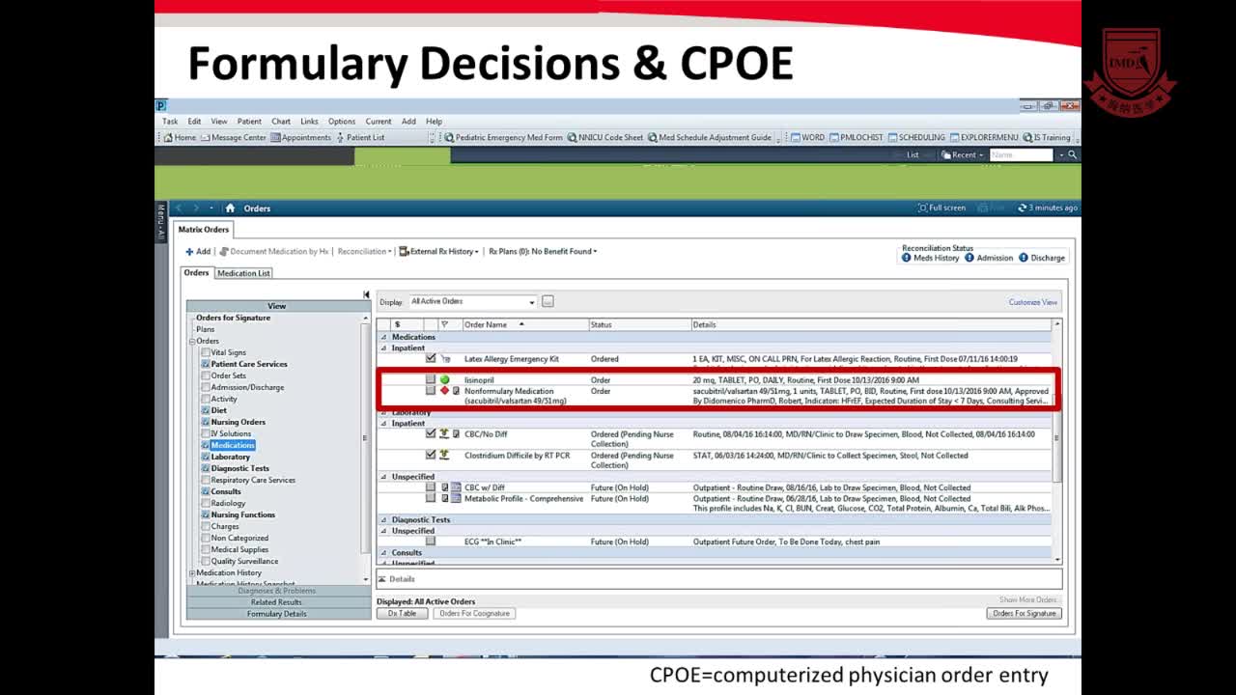The height and width of the screenshot is (695, 1236).
Task: Expand the Medication History tree node
Action: coord(192,573)
